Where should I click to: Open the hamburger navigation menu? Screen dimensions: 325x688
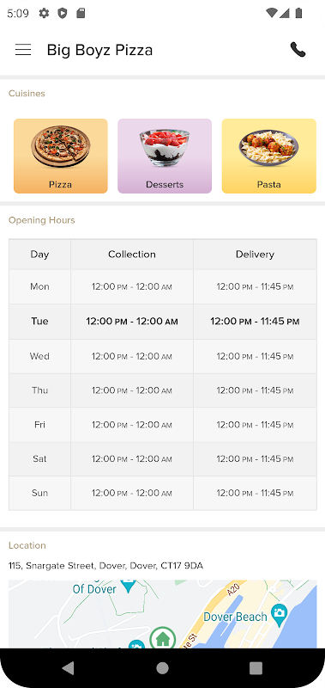(x=23, y=50)
